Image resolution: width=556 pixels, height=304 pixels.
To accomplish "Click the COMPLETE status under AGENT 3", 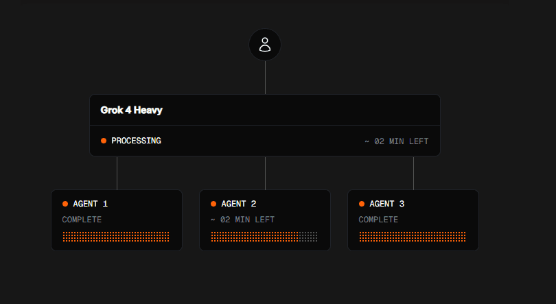I will (378, 220).
